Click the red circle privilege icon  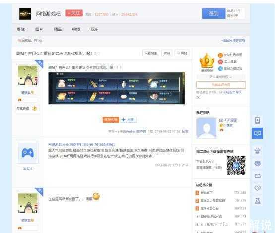(220, 62)
